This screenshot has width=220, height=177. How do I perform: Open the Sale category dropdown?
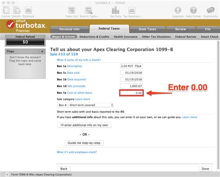[x=85, y=105]
